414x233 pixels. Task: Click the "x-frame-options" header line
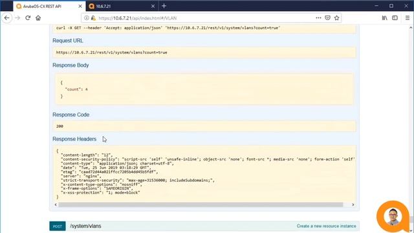coord(97,188)
